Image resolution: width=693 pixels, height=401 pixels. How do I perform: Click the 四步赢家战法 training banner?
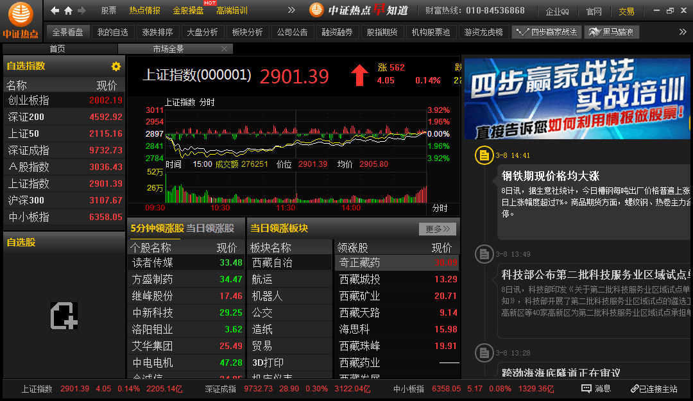click(577, 98)
